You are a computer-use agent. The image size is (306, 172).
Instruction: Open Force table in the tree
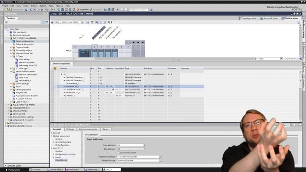pos(23,77)
